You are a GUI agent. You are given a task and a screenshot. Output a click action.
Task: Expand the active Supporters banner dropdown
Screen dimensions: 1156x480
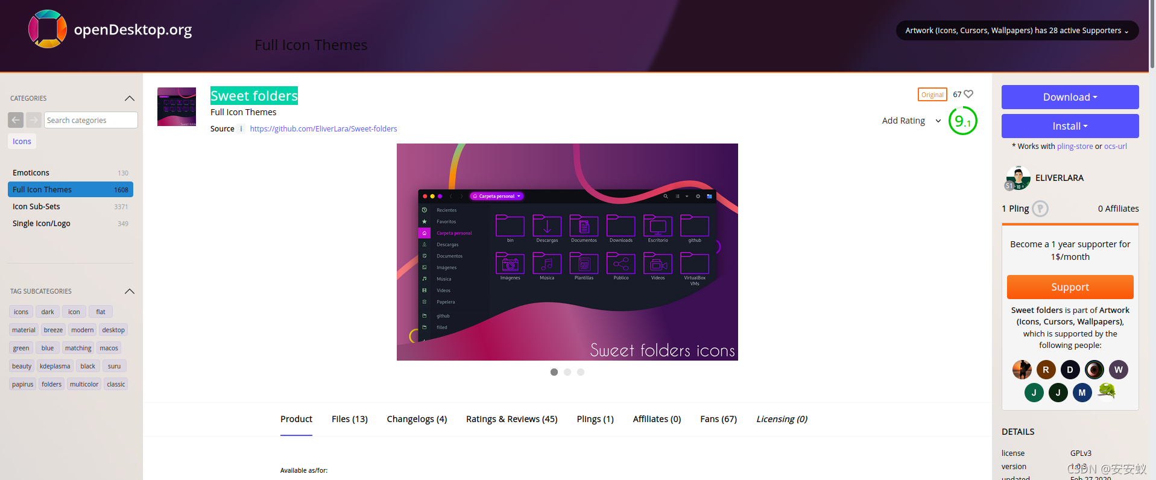point(1017,30)
